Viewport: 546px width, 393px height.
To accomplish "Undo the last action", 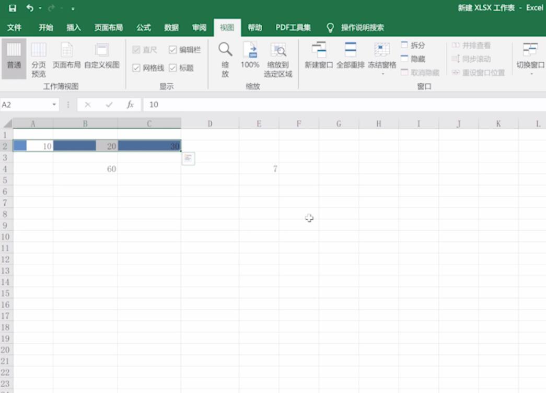I will tap(30, 8).
